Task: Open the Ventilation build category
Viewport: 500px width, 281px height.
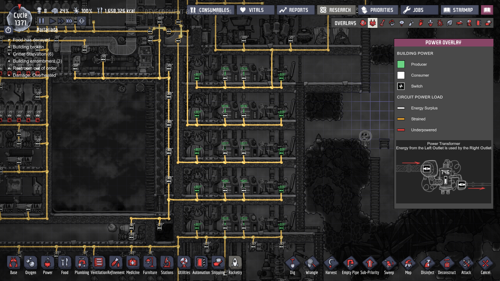Action: point(99,265)
